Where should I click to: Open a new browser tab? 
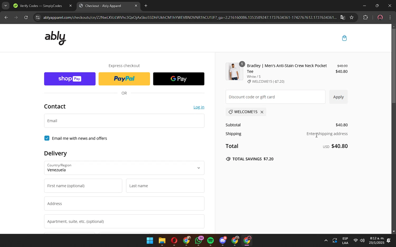tap(146, 6)
